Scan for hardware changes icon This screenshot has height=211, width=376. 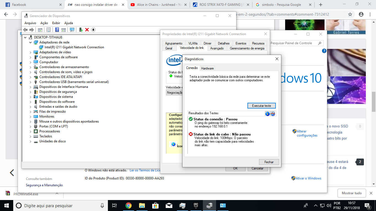[72, 30]
